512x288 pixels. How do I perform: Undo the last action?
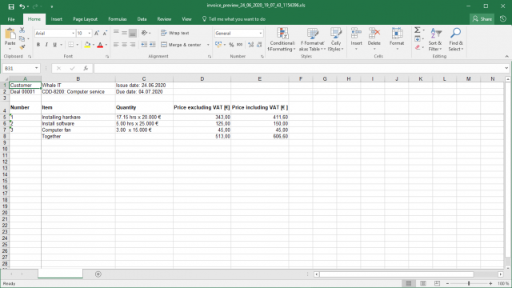[22, 6]
